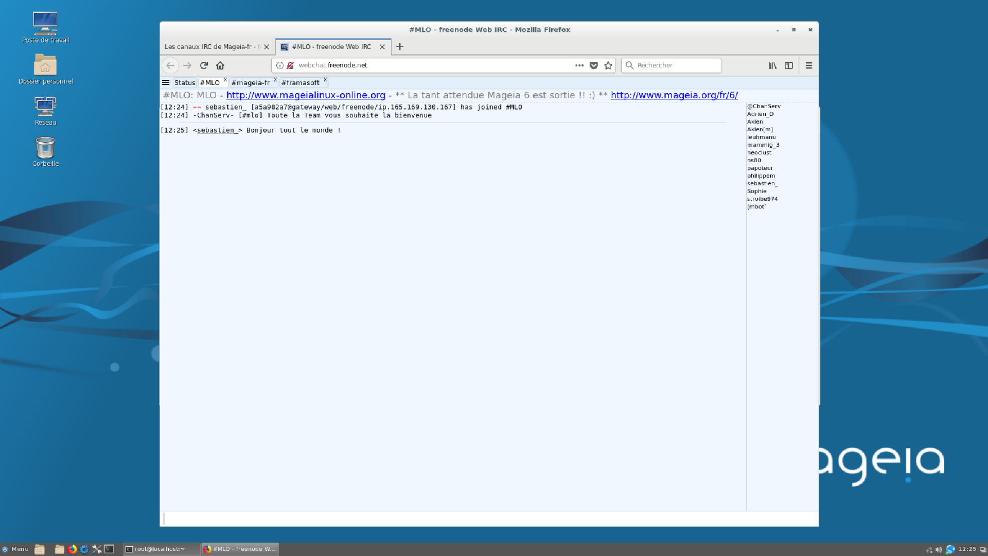
Task: Show site information icon in address bar
Action: [280, 65]
